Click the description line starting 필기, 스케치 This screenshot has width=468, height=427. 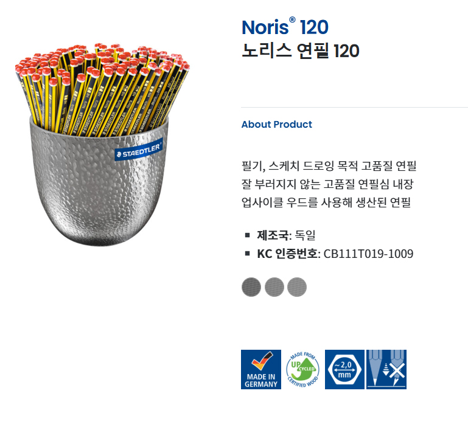(329, 165)
